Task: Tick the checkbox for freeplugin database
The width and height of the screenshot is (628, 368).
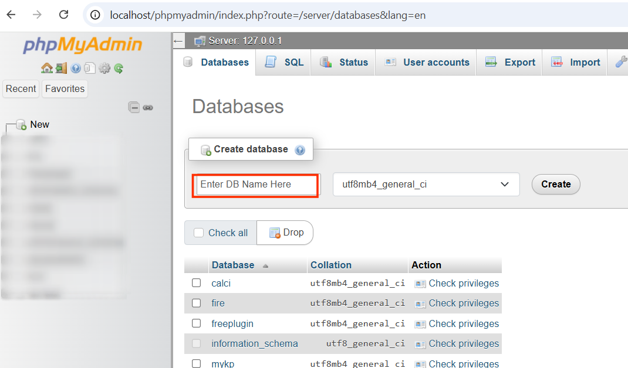Action: click(196, 323)
